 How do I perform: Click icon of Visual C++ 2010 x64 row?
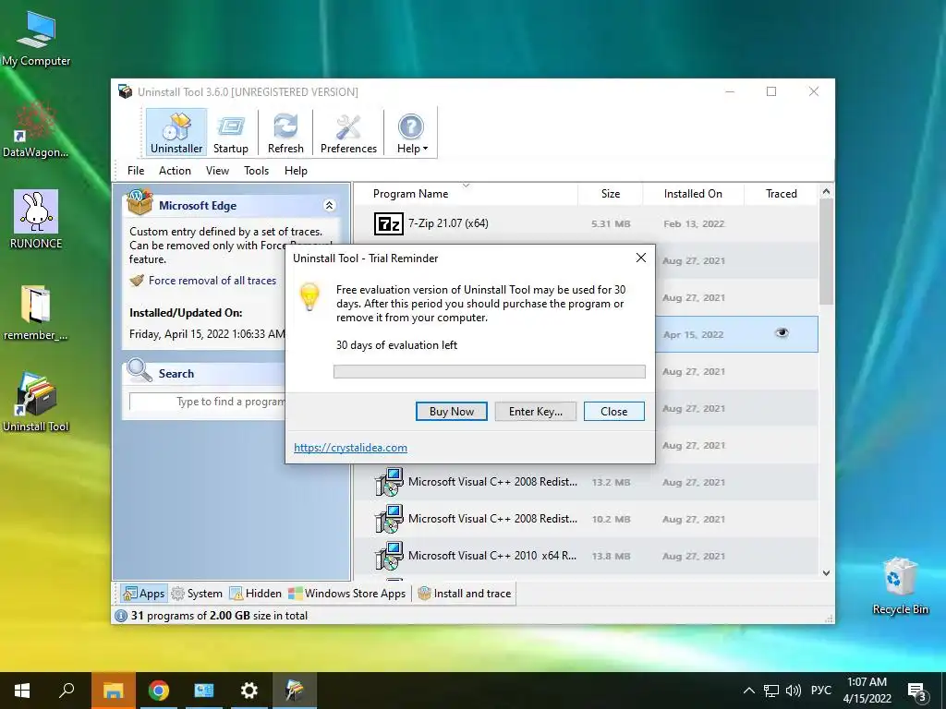[389, 556]
